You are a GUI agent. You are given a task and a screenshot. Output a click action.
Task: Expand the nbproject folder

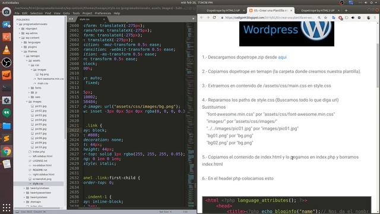point(20,29)
